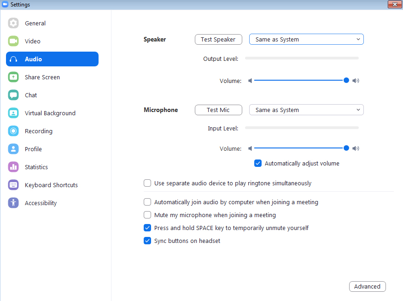Click microphone volume high icon
Screen dimensions: 403x301
(x=356, y=148)
